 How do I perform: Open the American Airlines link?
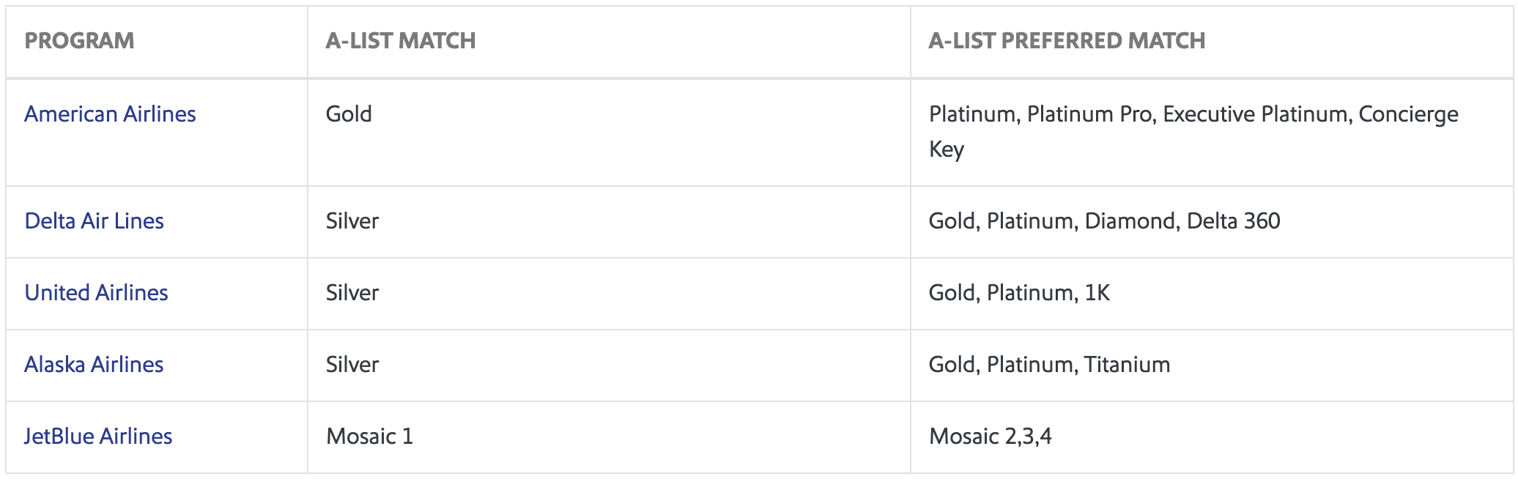110,114
